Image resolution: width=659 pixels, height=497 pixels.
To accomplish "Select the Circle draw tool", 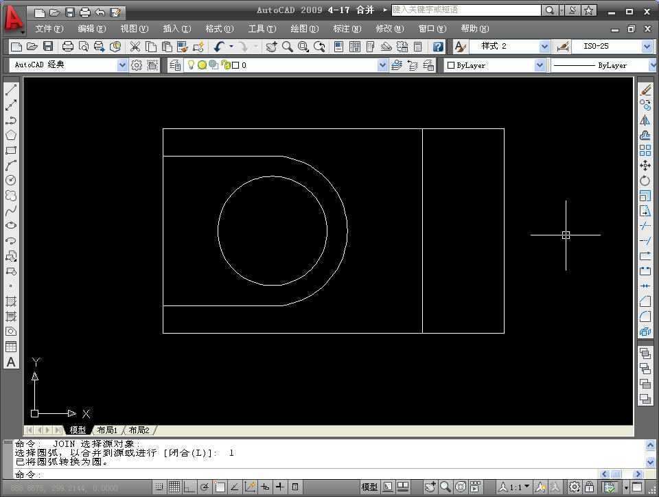I will point(11,181).
